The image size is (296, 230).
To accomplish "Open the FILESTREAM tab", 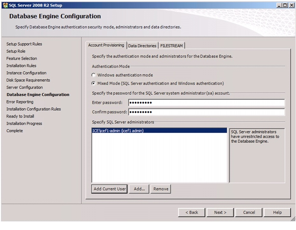I will (172, 46).
